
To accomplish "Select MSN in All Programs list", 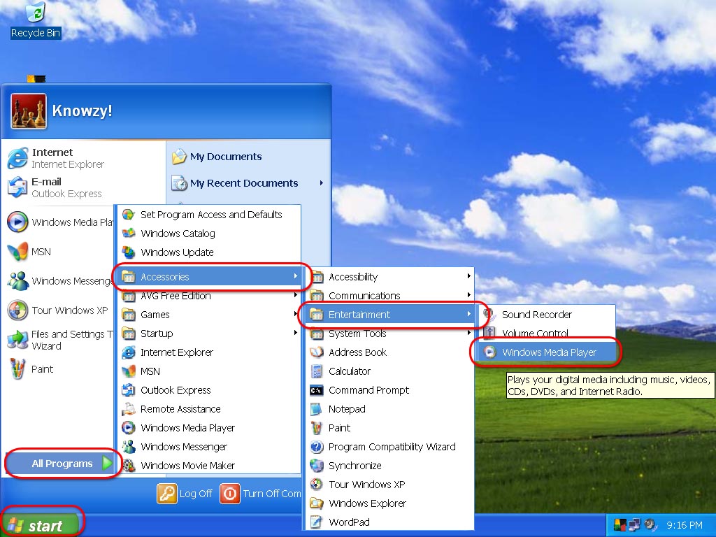I will [209, 371].
